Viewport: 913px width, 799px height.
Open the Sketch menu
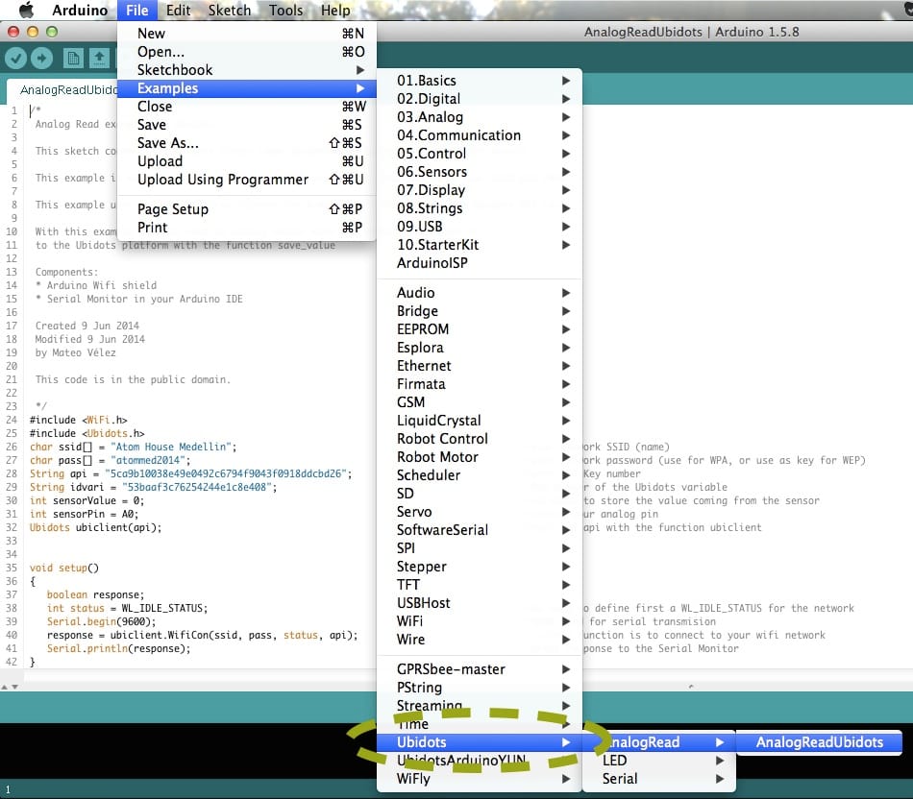pyautogui.click(x=230, y=10)
